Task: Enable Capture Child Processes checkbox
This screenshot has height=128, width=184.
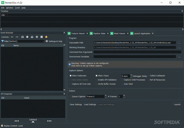Action: (x=122, y=80)
